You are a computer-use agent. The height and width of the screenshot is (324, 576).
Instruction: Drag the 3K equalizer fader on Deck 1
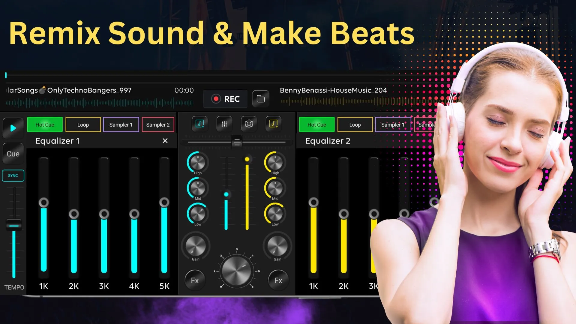click(x=103, y=214)
